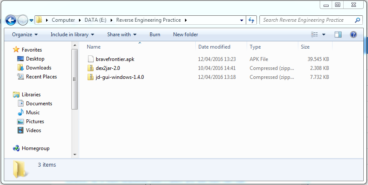Open the Music library

[x=33, y=113]
